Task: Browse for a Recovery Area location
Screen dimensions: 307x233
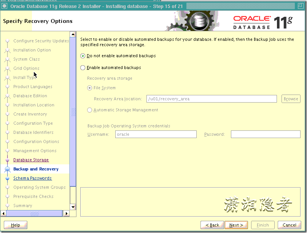Action: [x=291, y=98]
